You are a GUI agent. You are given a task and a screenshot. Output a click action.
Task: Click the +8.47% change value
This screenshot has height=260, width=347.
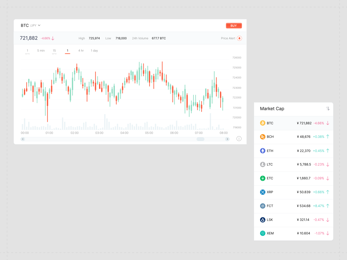(319, 206)
